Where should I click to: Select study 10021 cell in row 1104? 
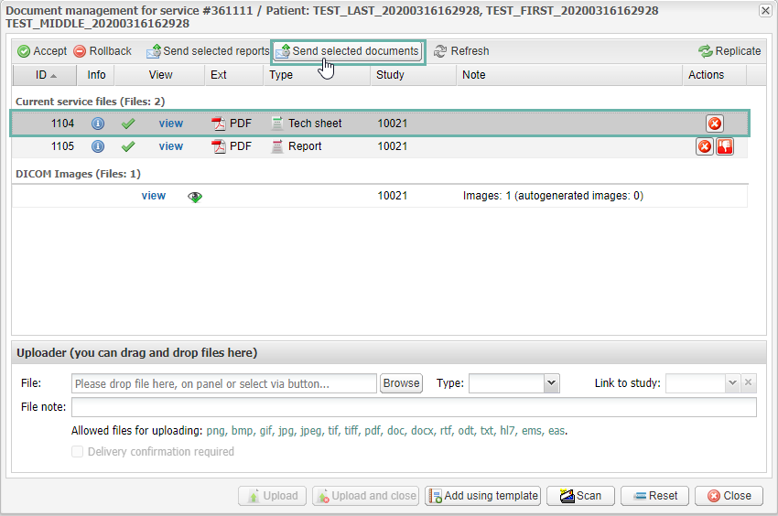[x=392, y=124]
